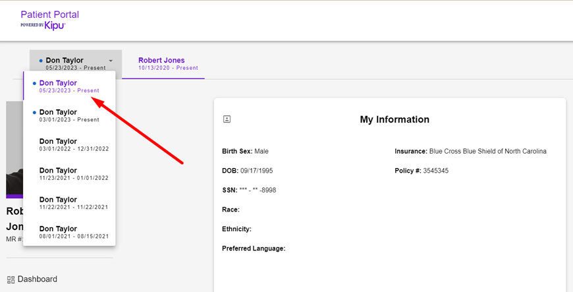
Task: Click the Dashboard grid icon in sidebar
Action: coord(11,279)
